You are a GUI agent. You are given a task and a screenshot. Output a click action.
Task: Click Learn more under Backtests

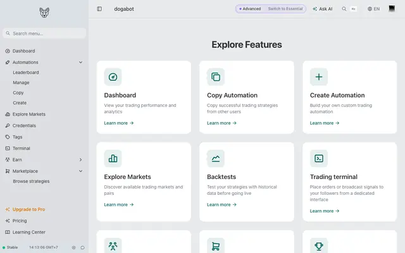[221, 205]
